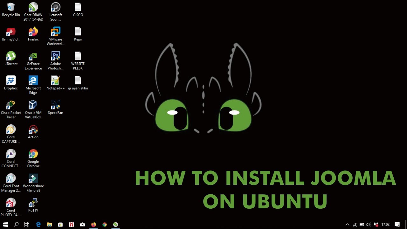The image size is (407, 229).
Task: Open Task View in the taskbar
Action: coord(27,225)
